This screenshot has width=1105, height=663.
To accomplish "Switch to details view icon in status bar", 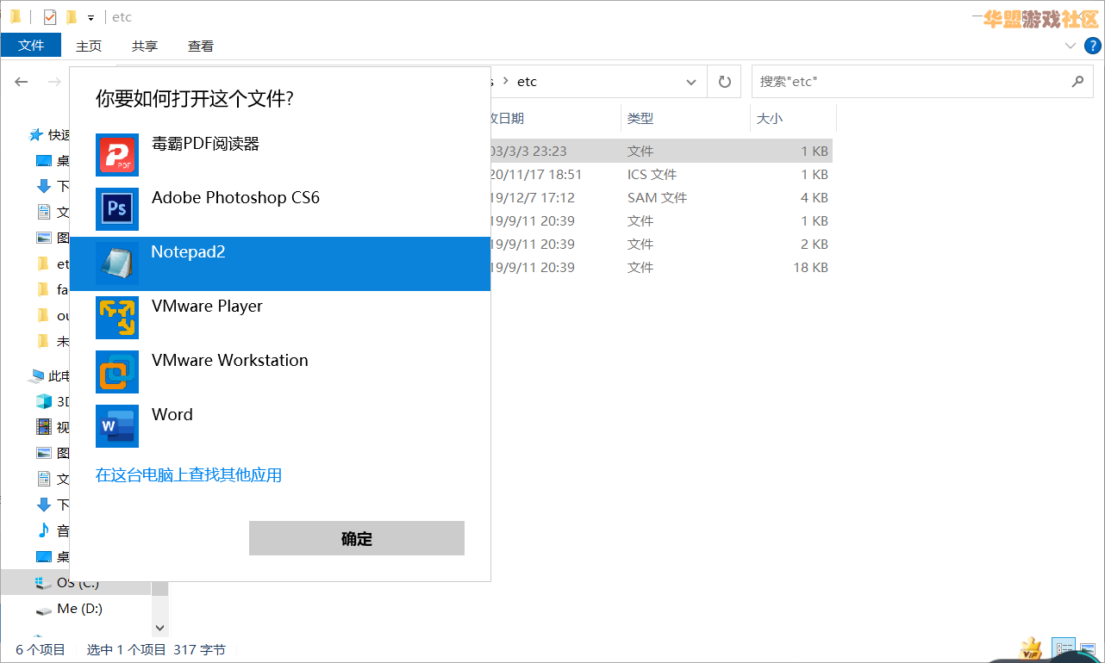I will (x=1064, y=649).
